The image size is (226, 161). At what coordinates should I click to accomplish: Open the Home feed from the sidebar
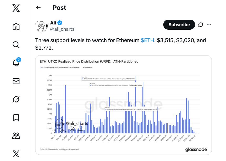click(16, 26)
